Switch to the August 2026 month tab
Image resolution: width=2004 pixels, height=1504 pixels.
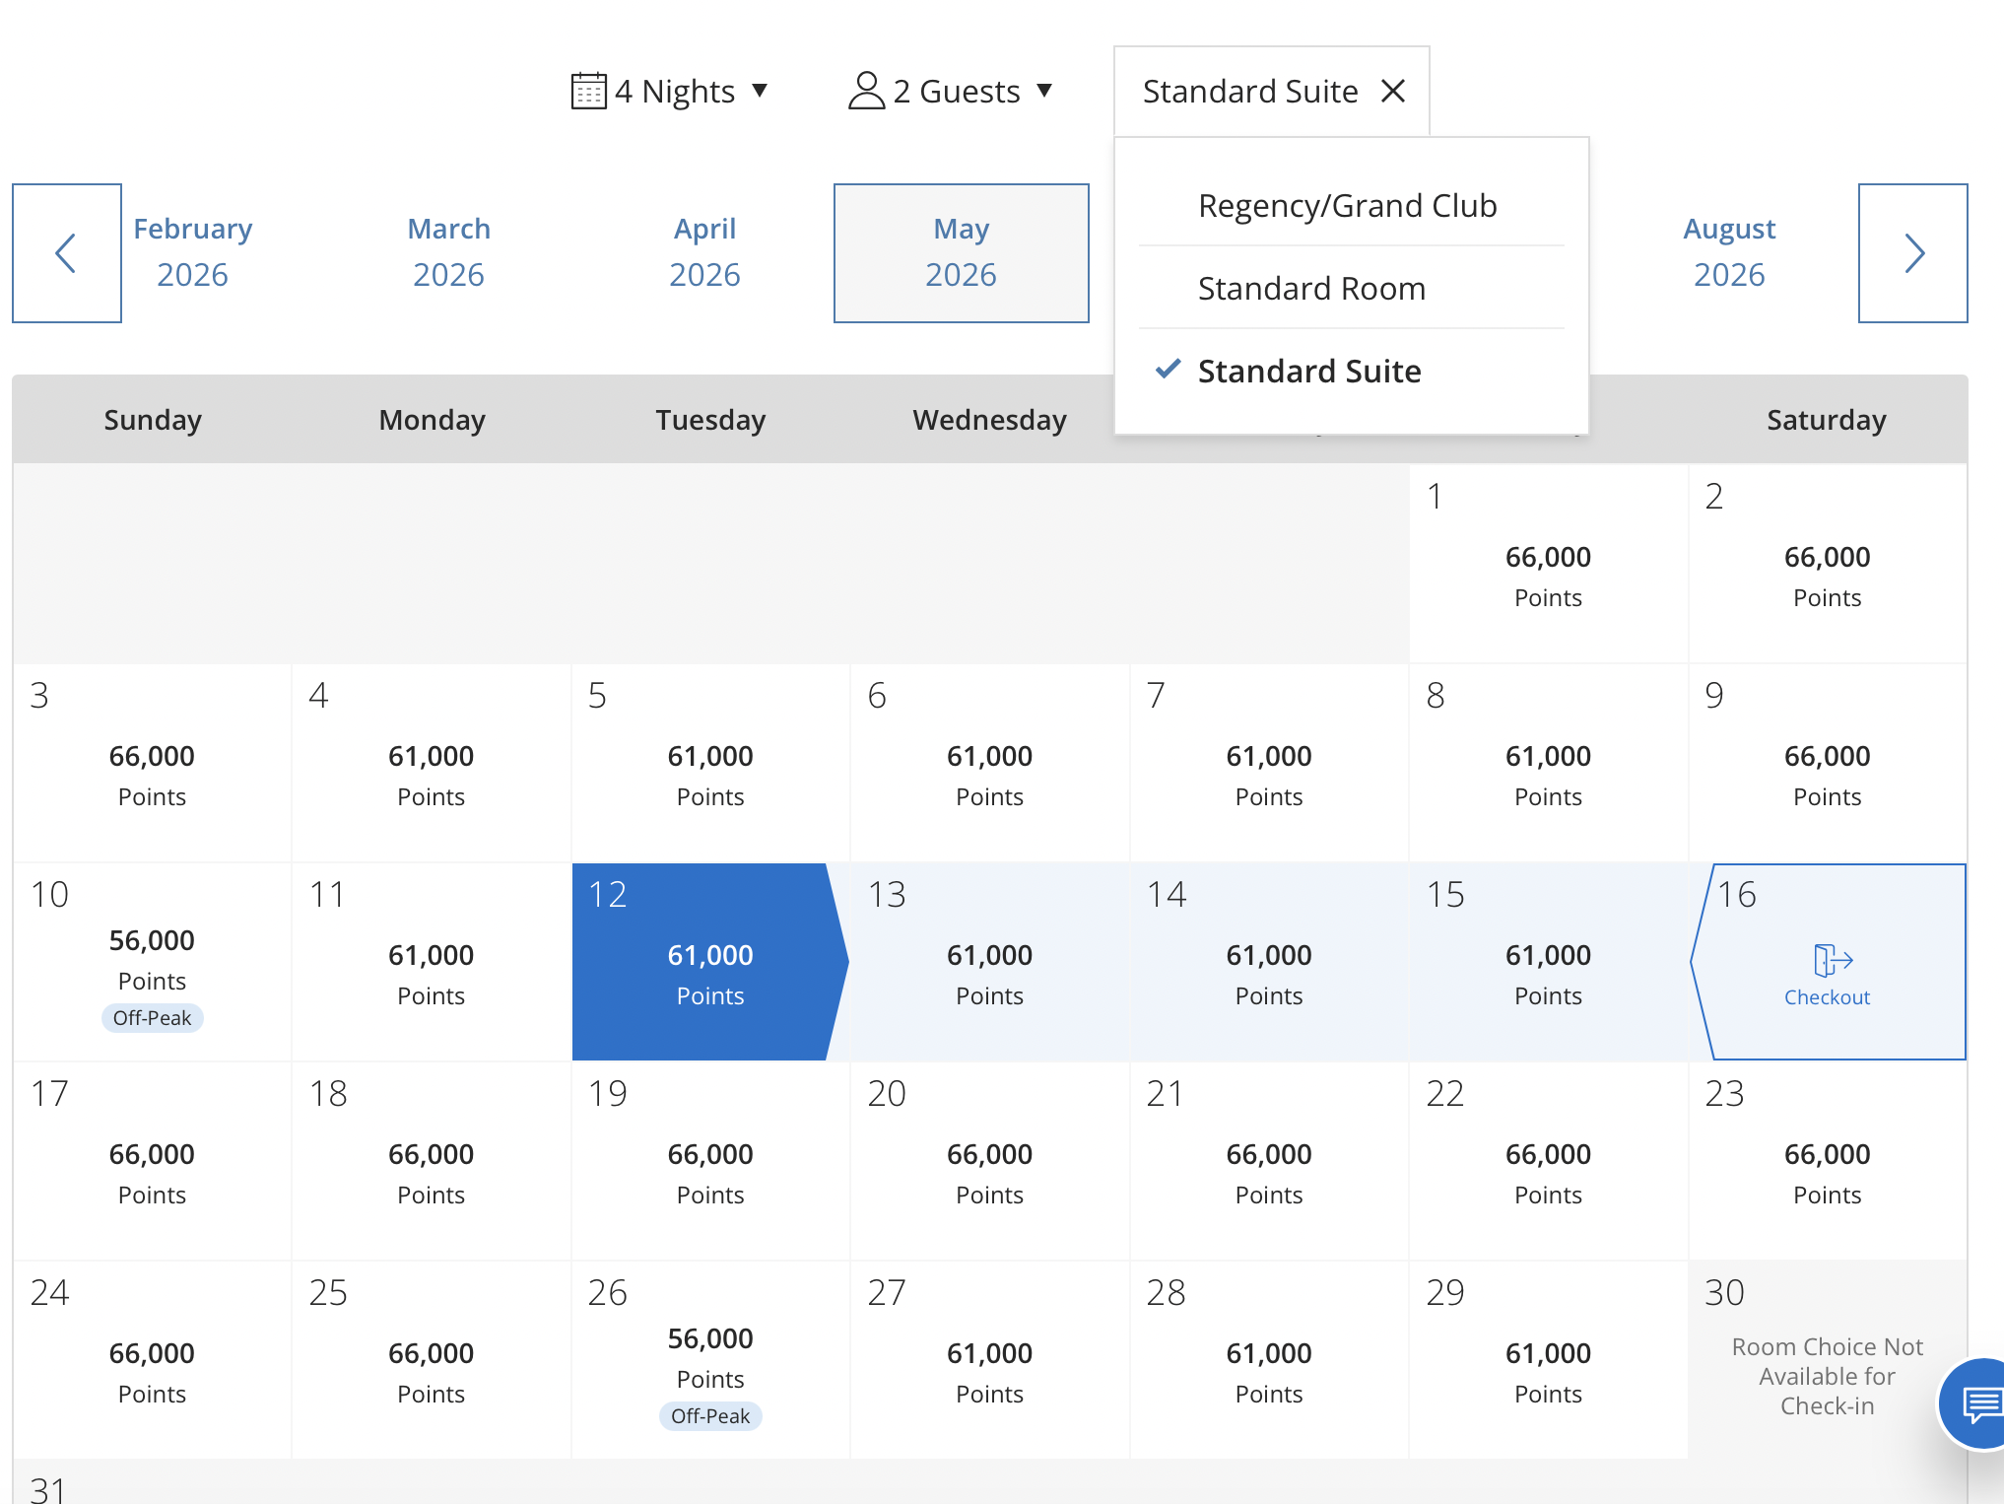1728,253
